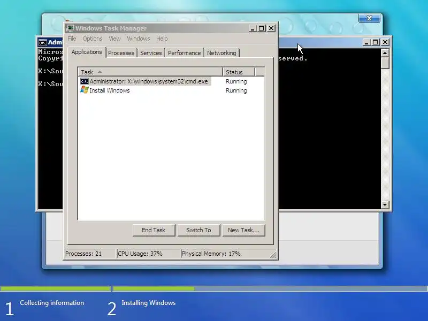Click the Collecting information progress bar

coord(56,288)
